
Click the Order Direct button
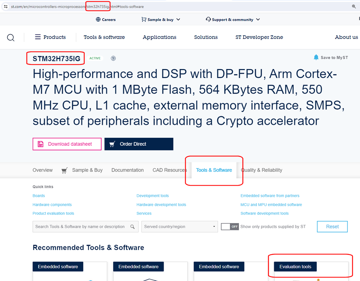pos(139,144)
